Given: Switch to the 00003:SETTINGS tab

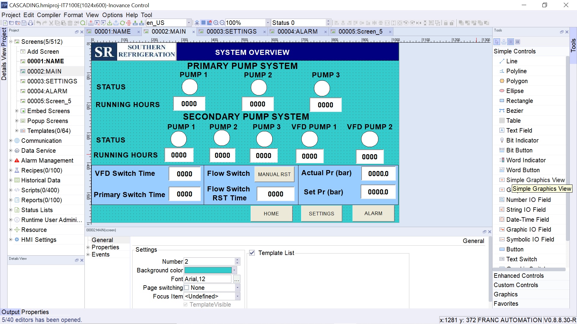Looking at the screenshot, I should 231,31.
